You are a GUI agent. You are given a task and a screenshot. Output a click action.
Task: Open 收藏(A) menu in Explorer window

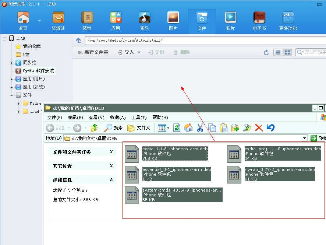pos(118,118)
